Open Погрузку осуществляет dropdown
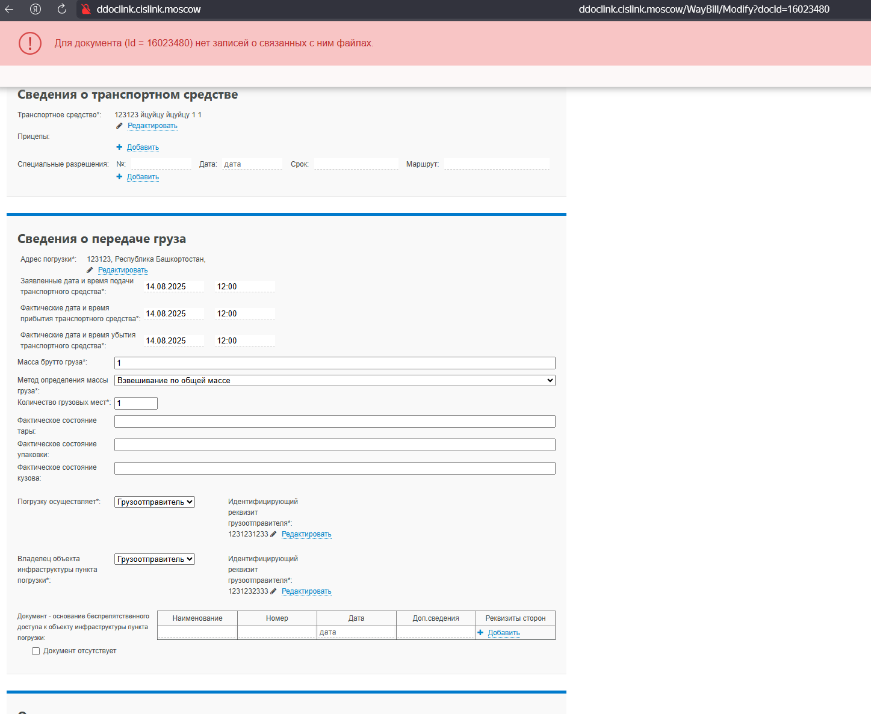Viewport: 871px width, 714px height. 155,502
